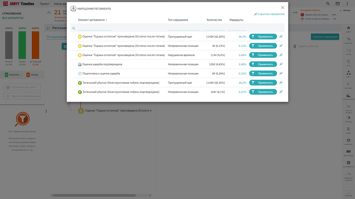The width and height of the screenshot is (355, 199).
Task: Close the Нарушения регламента dialog
Action: (283, 8)
